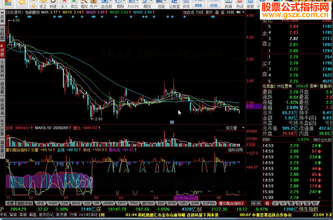Click the jump-to-end arrow icon on chart header

[238, 12]
